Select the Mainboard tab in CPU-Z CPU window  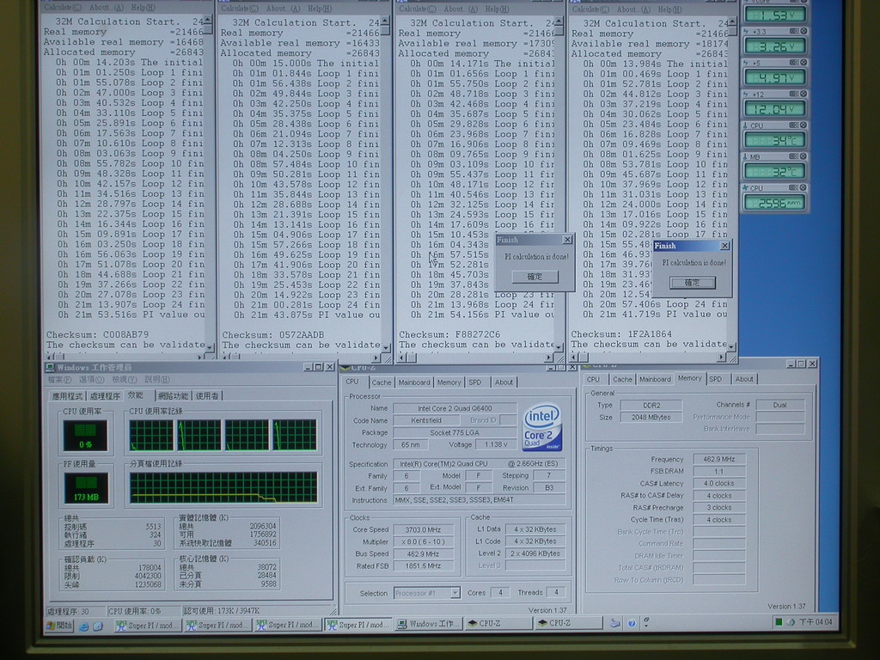[414, 382]
